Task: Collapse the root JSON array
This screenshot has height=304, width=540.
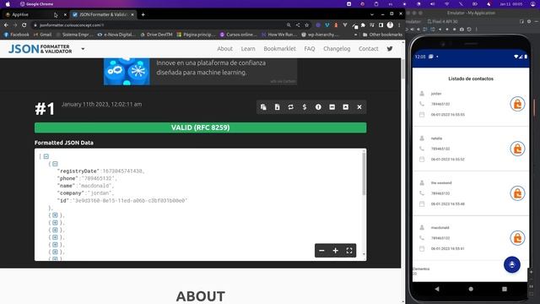Action: (x=46, y=156)
